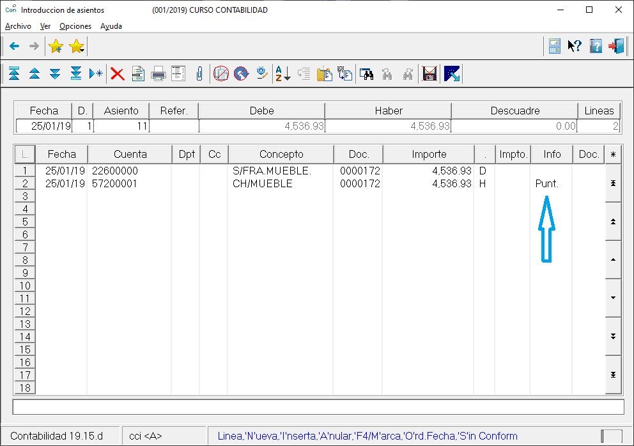Go to last entry with double-down bar arrow
634x446 pixels.
tap(76, 74)
